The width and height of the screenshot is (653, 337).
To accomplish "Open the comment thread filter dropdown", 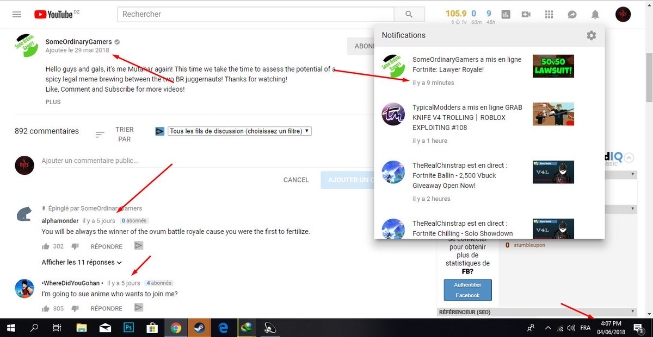I will pyautogui.click(x=239, y=131).
